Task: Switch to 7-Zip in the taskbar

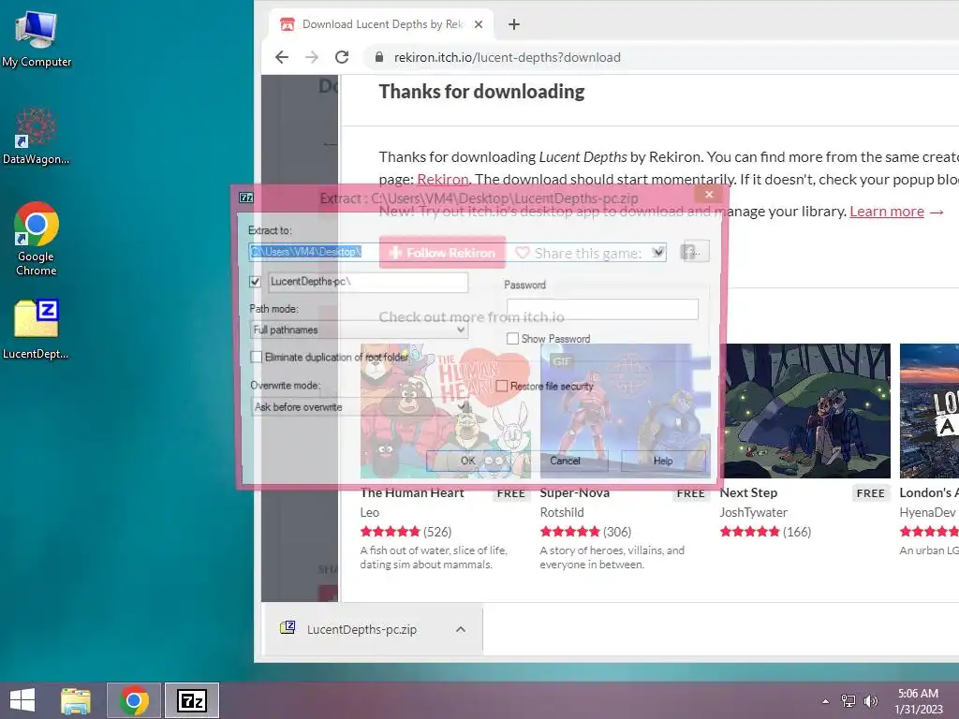Action: click(x=191, y=700)
